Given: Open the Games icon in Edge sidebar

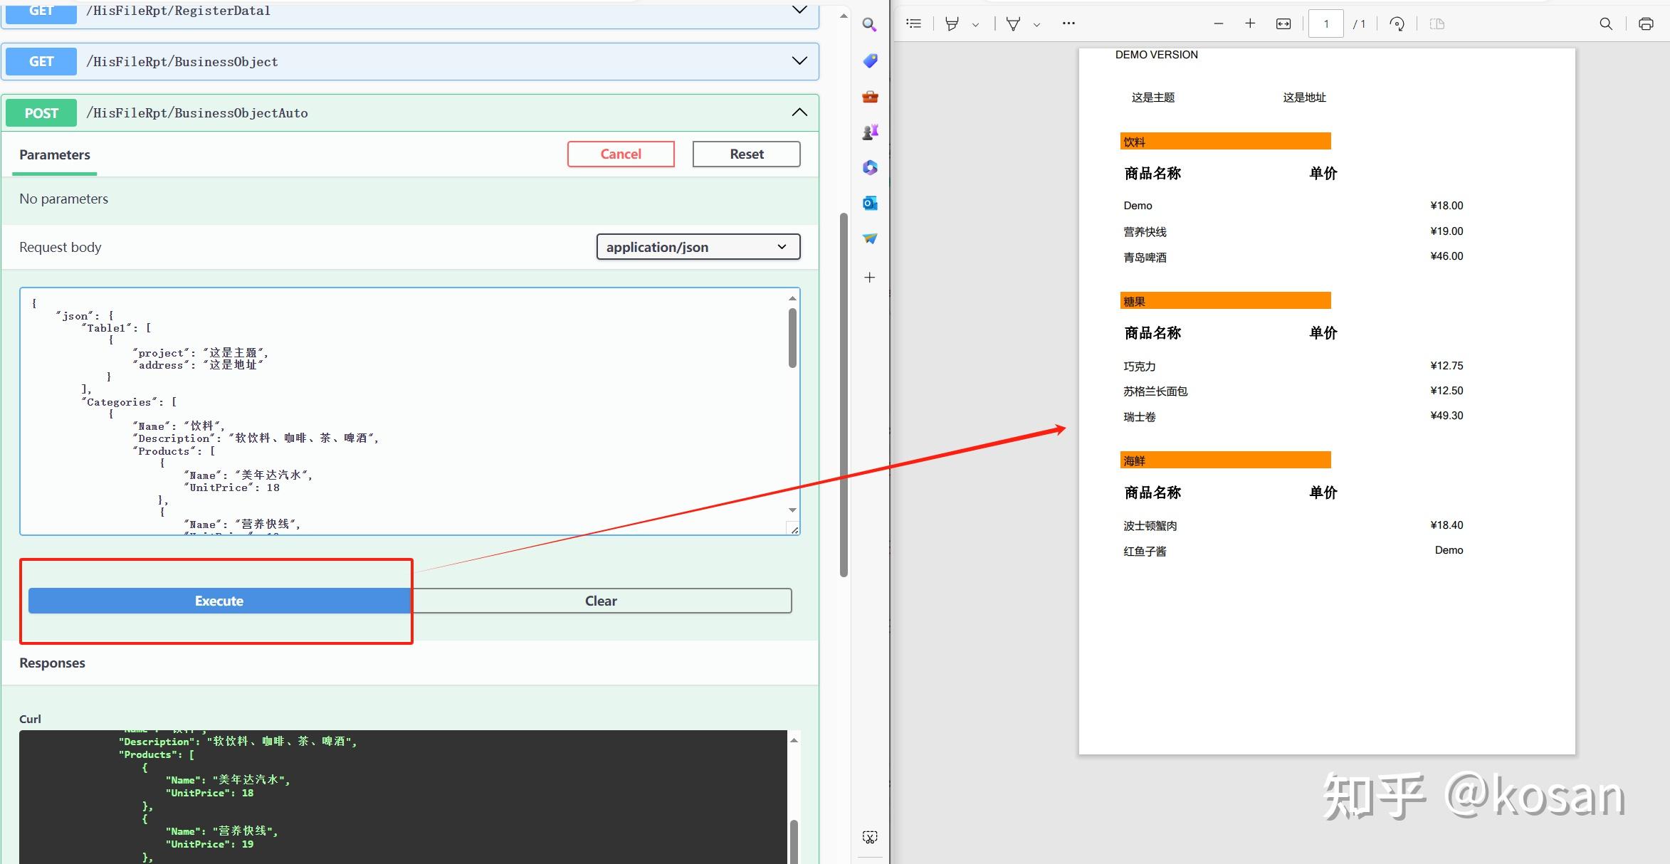Looking at the screenshot, I should [x=869, y=131].
